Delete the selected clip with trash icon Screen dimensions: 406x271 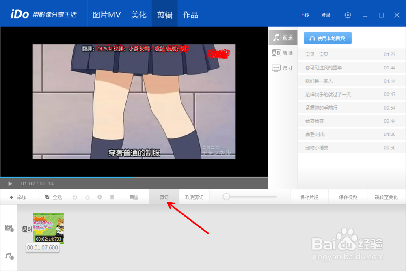tap(113, 197)
